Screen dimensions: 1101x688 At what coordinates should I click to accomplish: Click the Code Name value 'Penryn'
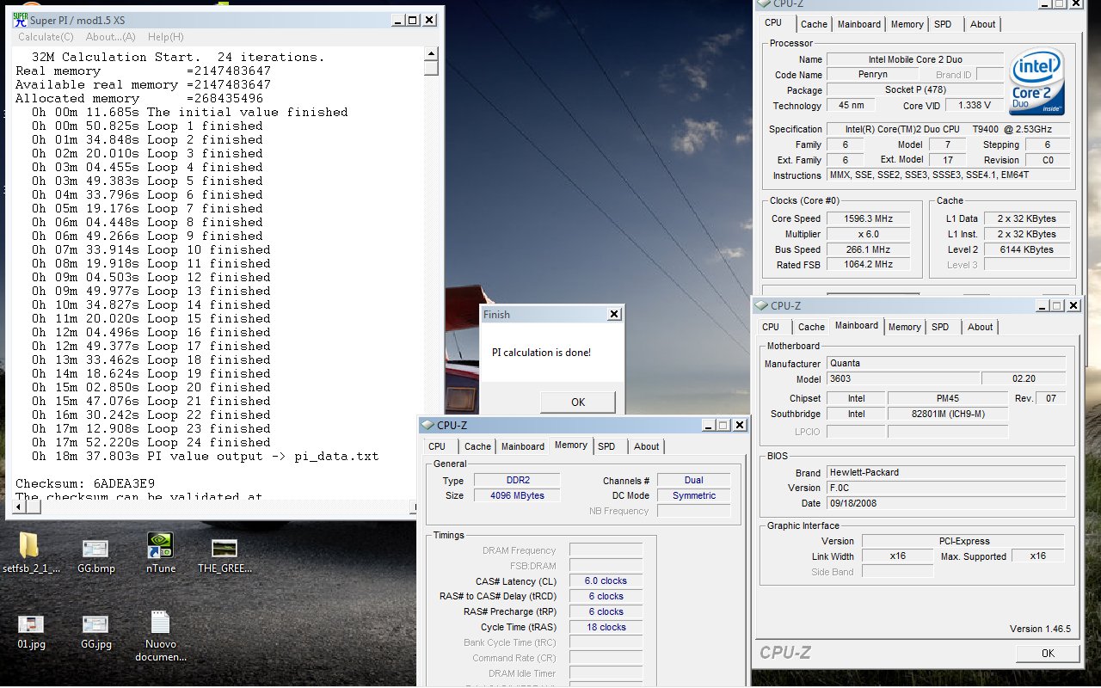tap(873, 75)
